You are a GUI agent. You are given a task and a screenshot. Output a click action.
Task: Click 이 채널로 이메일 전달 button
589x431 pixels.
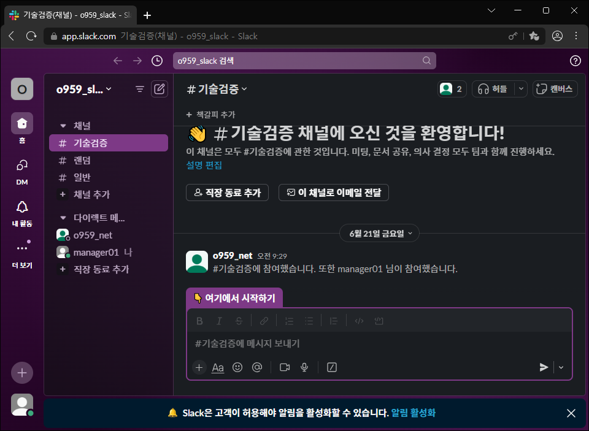(x=334, y=193)
